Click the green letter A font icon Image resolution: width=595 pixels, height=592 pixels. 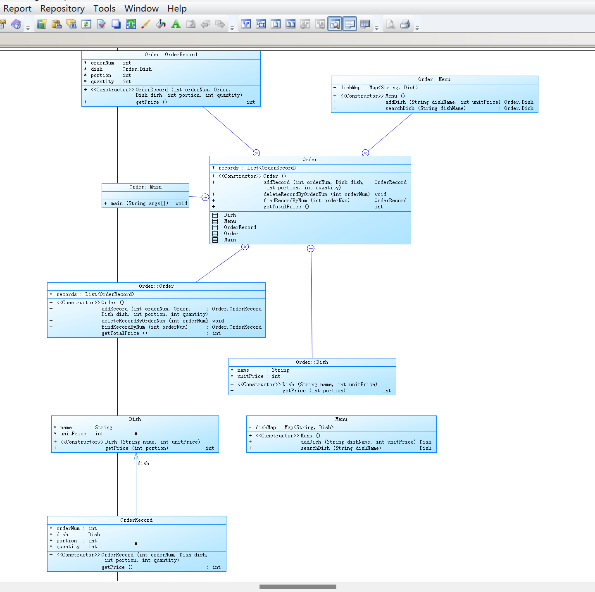click(x=176, y=24)
